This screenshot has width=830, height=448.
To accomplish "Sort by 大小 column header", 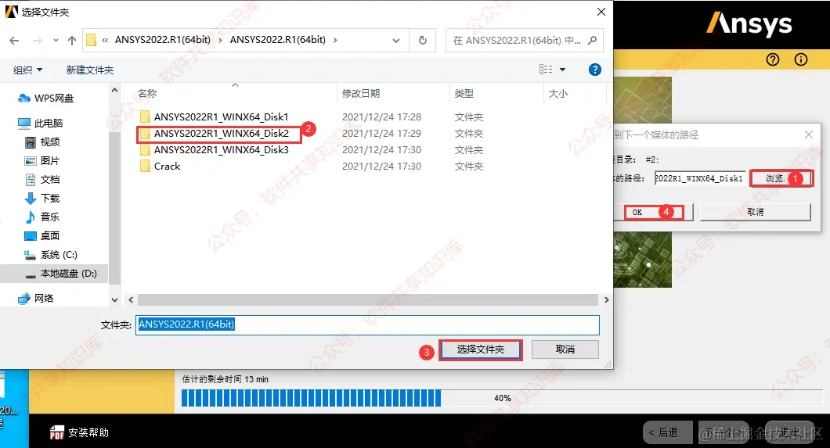I will click(558, 94).
